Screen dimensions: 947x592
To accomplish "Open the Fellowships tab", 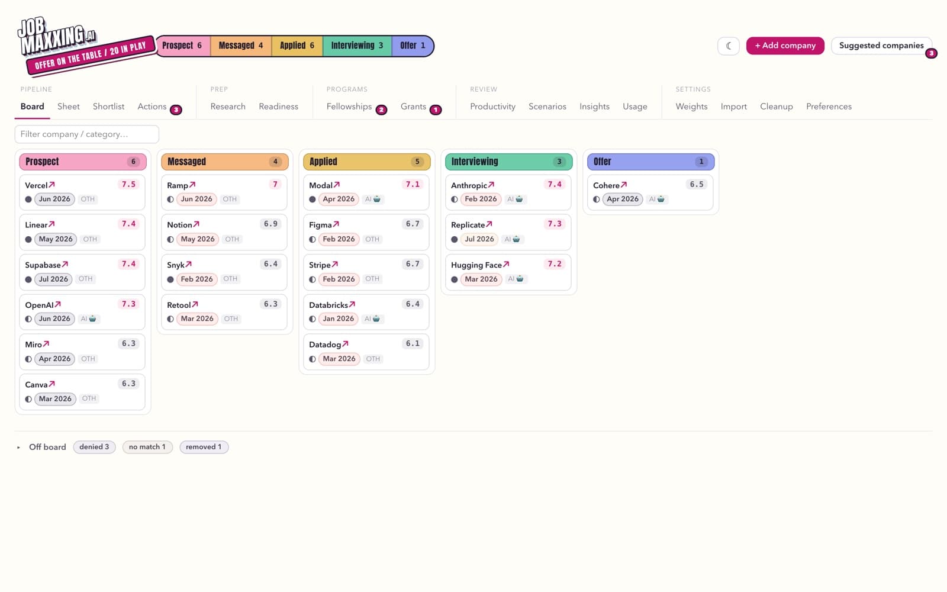I will [349, 107].
